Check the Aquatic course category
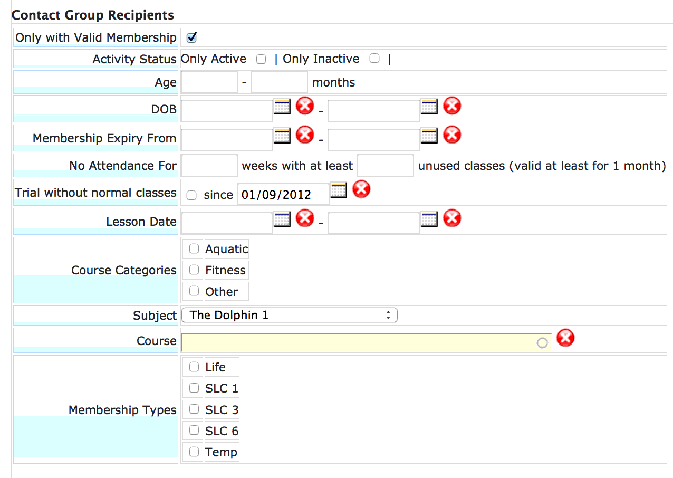The image size is (673, 478). pyautogui.click(x=194, y=248)
